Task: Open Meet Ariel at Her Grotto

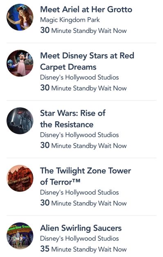Action: (86, 9)
